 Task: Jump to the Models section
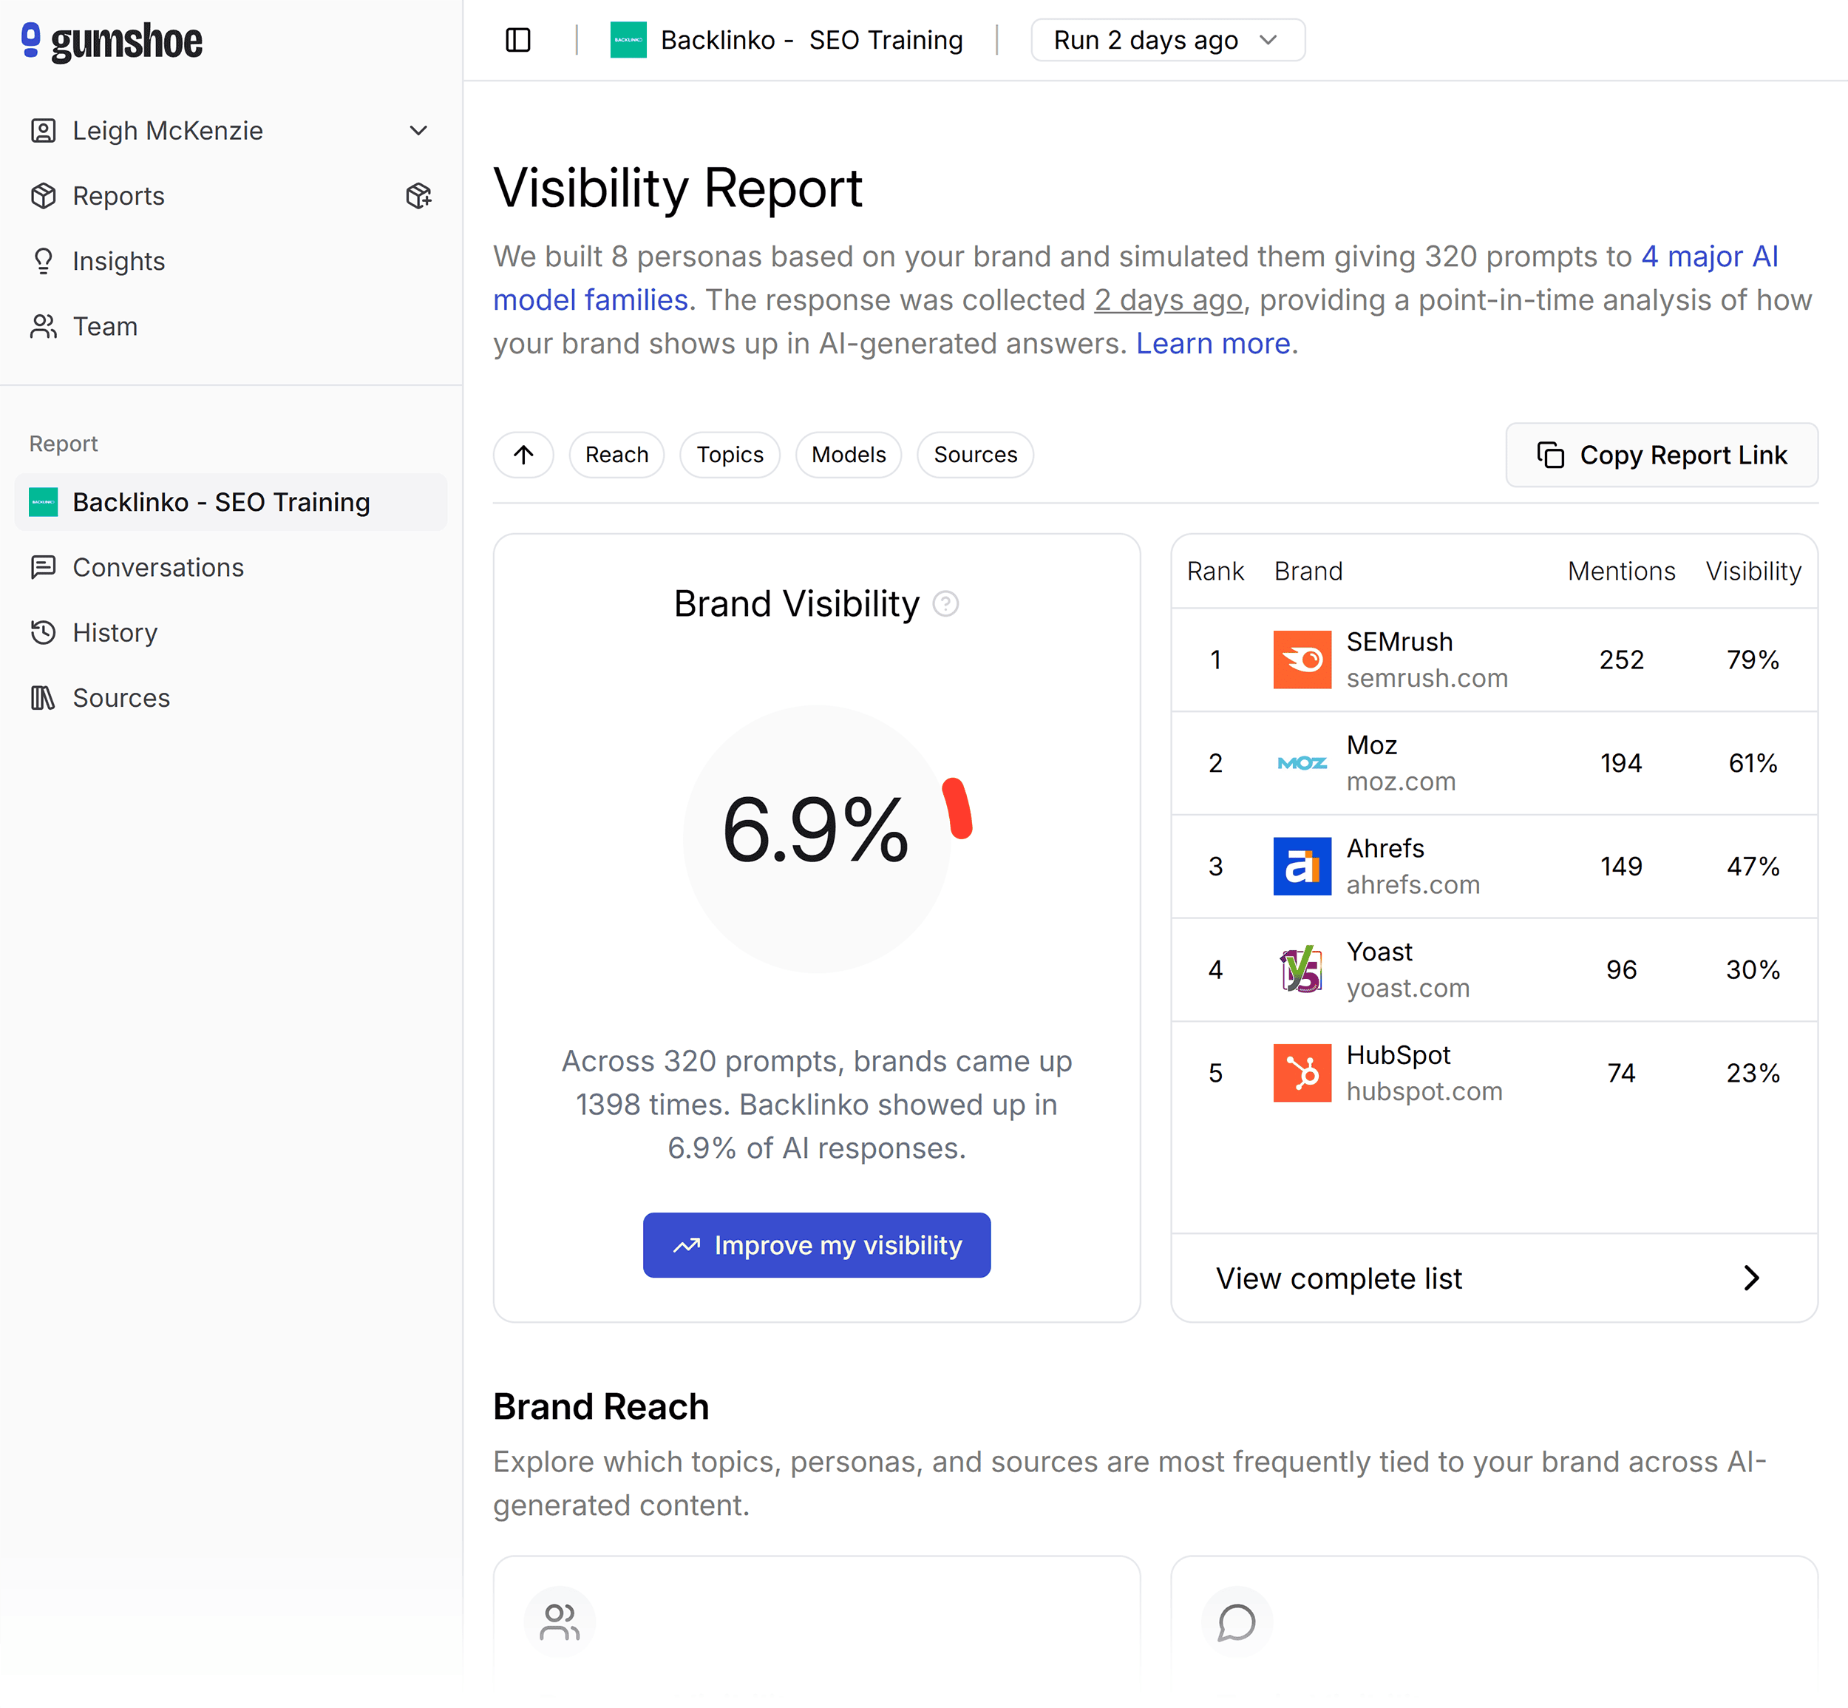849,455
